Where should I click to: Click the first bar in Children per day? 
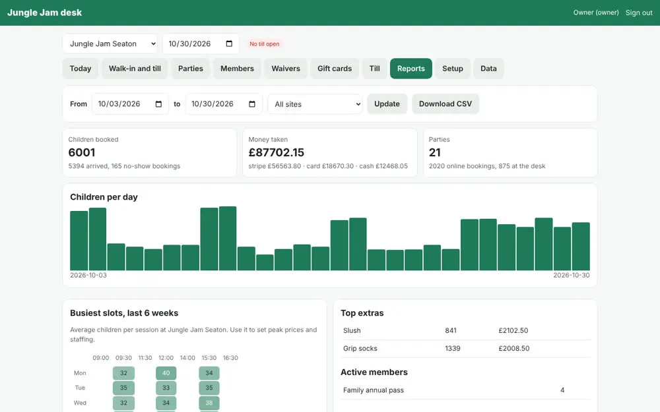click(x=79, y=241)
